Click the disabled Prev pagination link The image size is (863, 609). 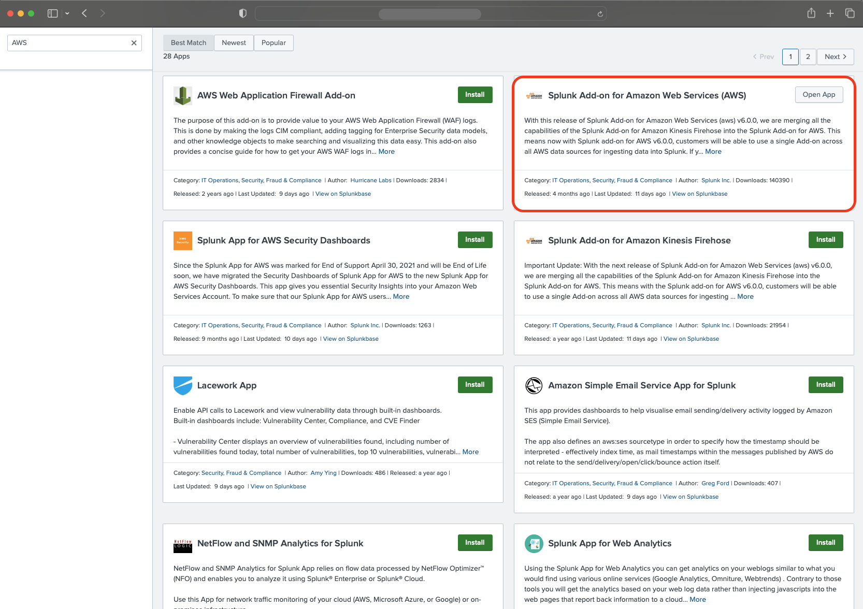tap(764, 57)
